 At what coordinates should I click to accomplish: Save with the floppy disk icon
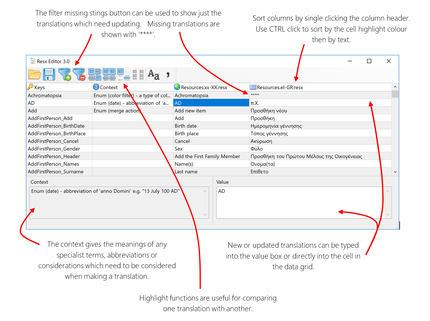click(49, 75)
